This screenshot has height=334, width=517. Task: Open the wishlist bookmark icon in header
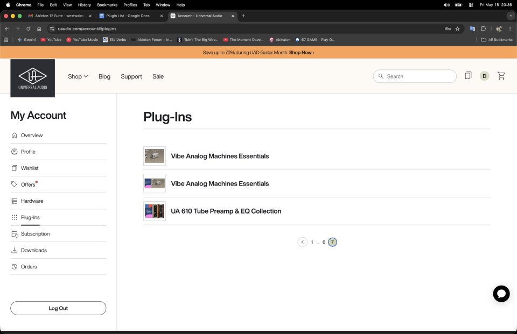click(x=468, y=76)
